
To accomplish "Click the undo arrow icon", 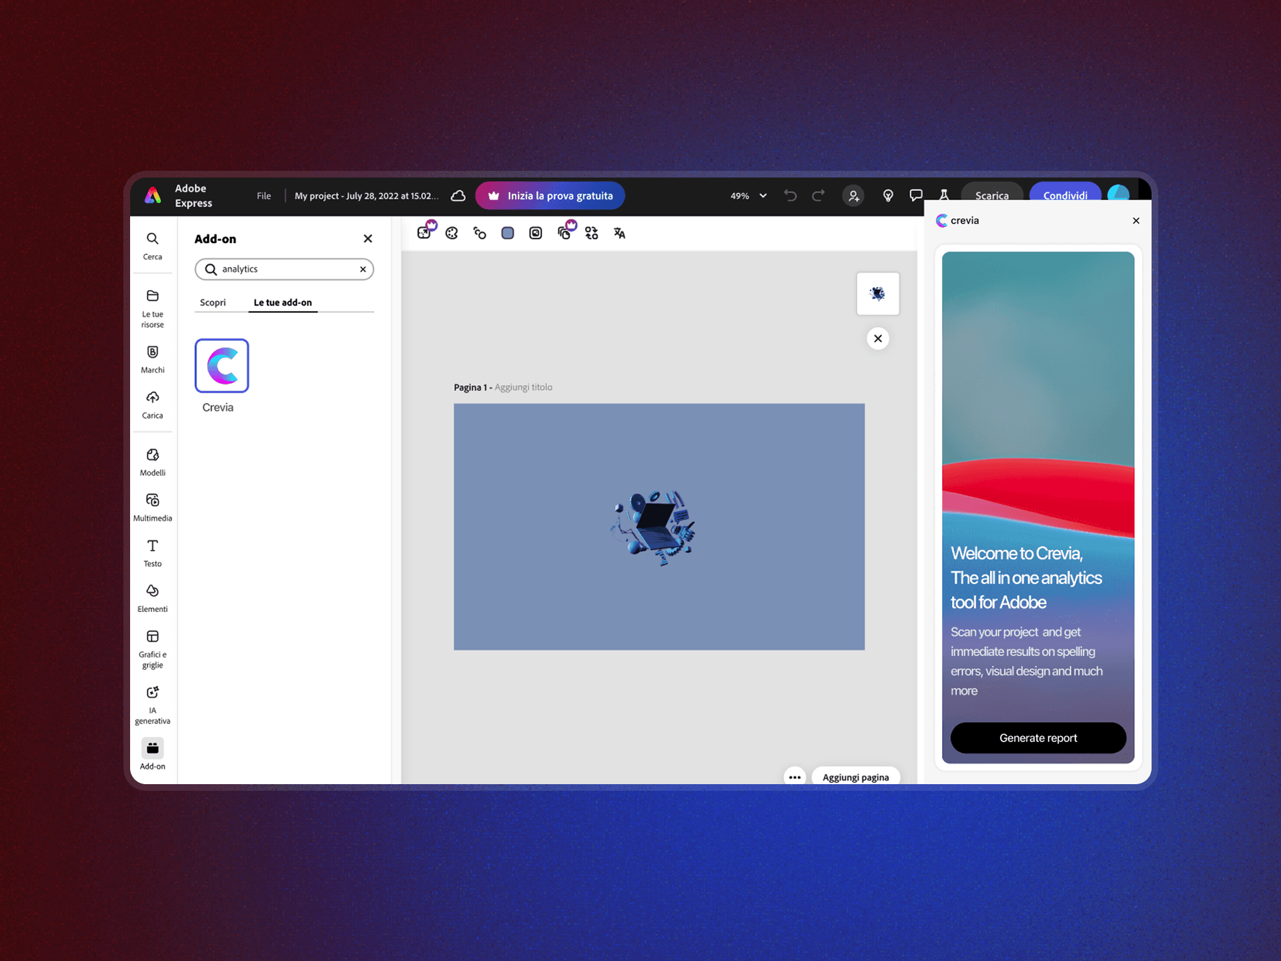I will (791, 196).
